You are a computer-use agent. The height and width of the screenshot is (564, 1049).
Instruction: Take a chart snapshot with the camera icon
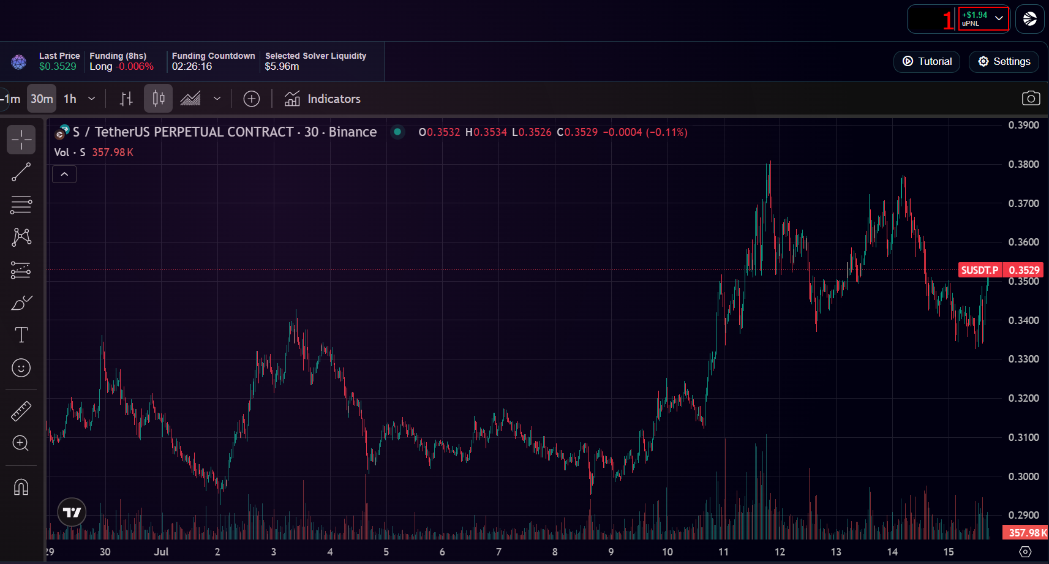[1031, 98]
